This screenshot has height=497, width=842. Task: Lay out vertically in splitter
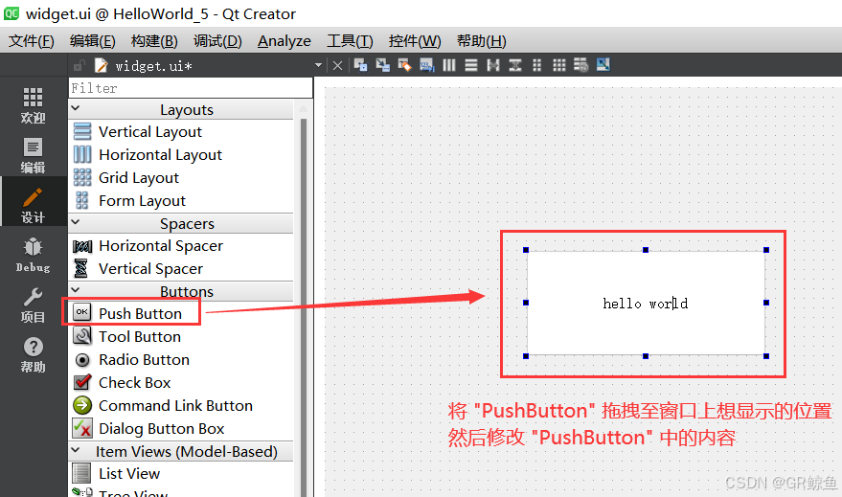coord(515,65)
